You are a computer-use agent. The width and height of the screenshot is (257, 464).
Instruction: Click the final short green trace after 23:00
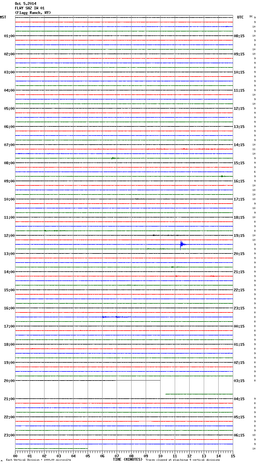pos(51,449)
